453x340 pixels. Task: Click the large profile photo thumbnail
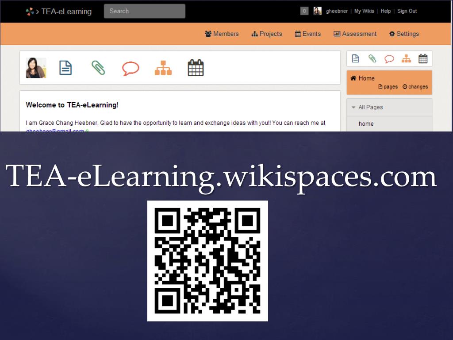click(x=36, y=68)
